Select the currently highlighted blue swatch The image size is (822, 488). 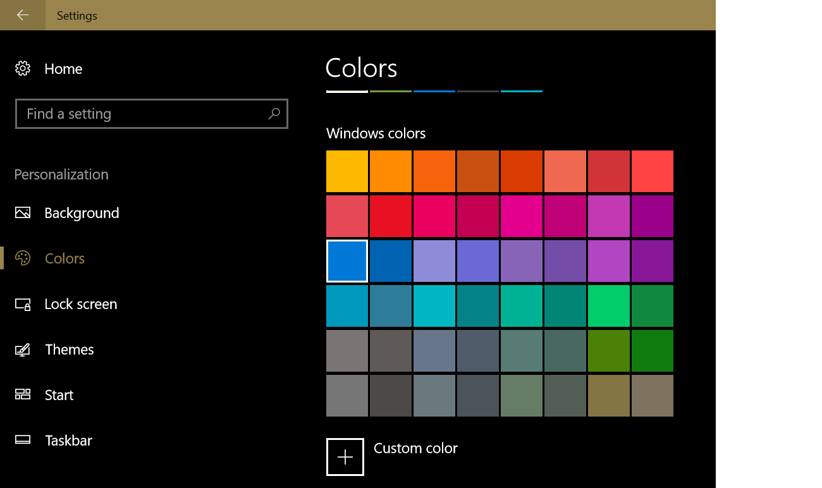347,260
